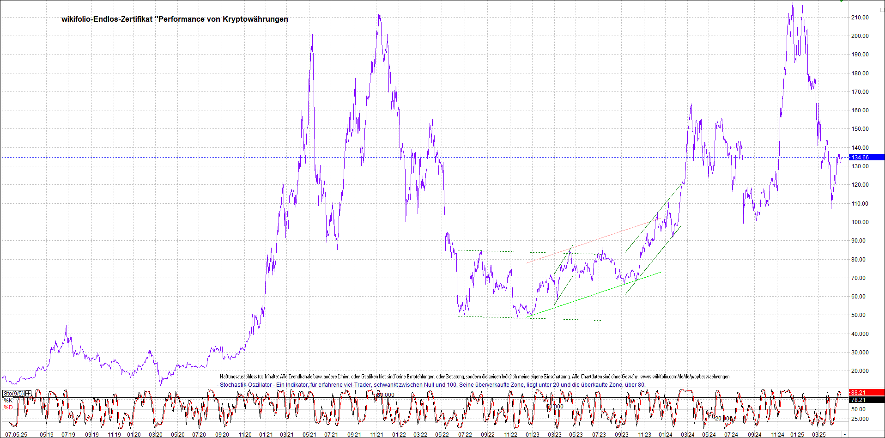Click the black 78.21 stochastic value tag
This screenshot has height=438, width=885.
point(866,400)
